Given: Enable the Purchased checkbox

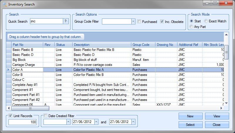Looking at the screenshot, I should click(x=140, y=21).
